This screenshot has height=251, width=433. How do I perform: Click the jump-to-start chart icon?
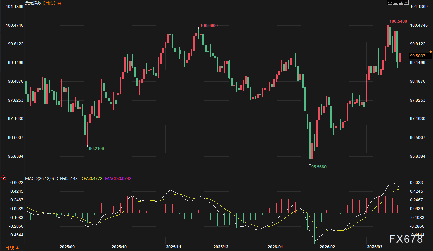[x=395, y=3]
